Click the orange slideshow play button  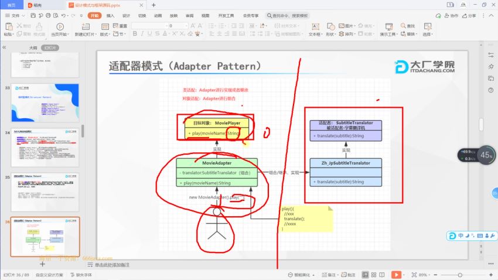[396, 275]
